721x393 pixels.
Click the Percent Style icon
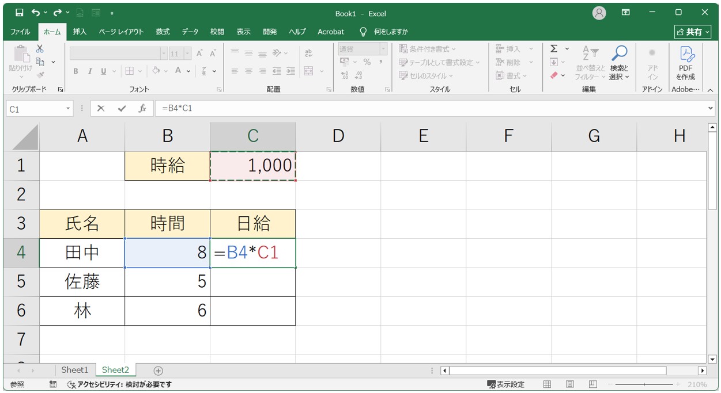click(x=367, y=62)
